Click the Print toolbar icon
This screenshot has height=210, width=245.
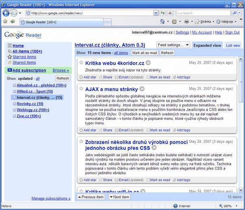pos(187,21)
